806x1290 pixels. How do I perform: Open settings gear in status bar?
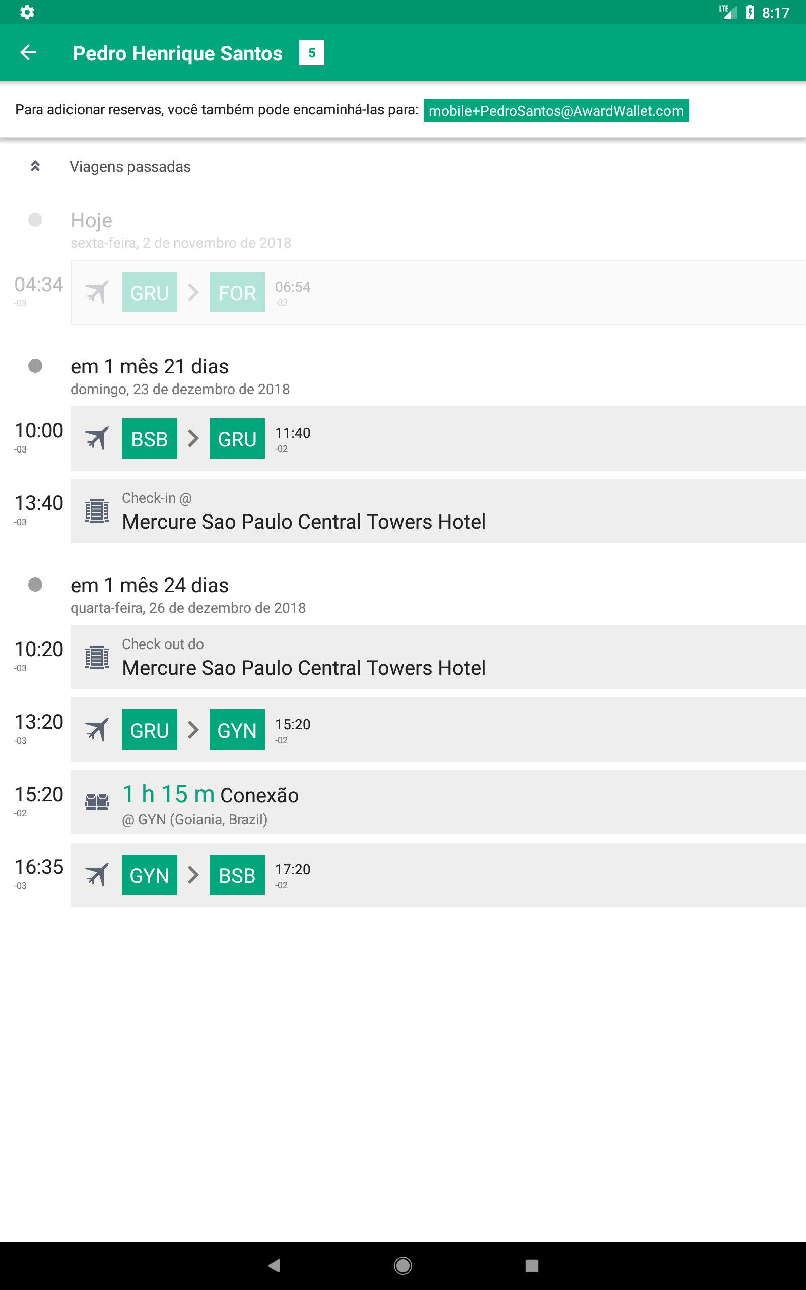[27, 12]
